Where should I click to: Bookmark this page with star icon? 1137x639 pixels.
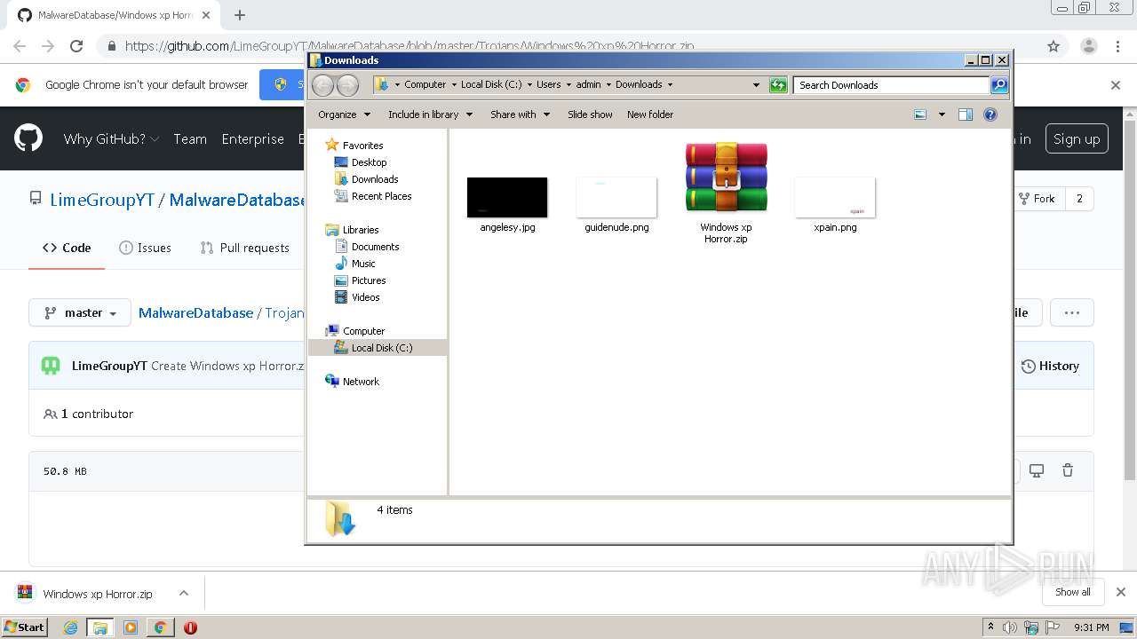click(1054, 46)
